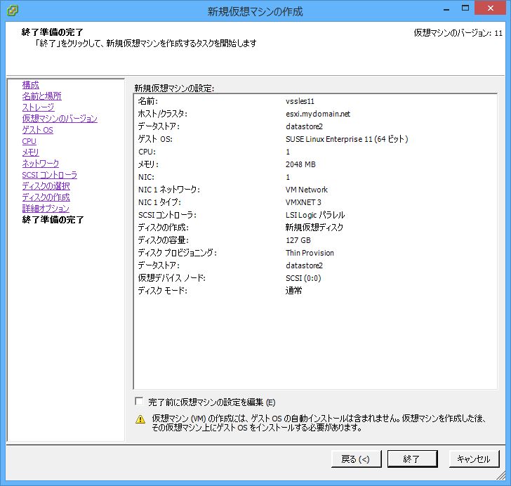Open the ネットワーク step
Viewport: 511px width, 486px height.
tap(41, 164)
